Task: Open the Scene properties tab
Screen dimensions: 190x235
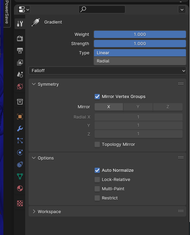Action: tap(20, 74)
